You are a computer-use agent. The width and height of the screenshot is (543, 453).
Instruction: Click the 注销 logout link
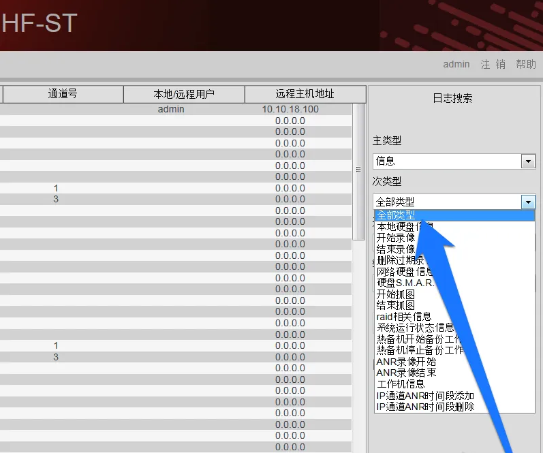click(x=493, y=64)
